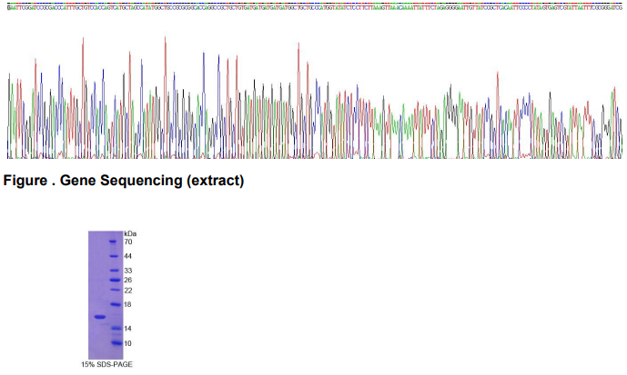Click the sample protein band in the left lane
The width and height of the screenshot is (627, 375).
click(99, 317)
